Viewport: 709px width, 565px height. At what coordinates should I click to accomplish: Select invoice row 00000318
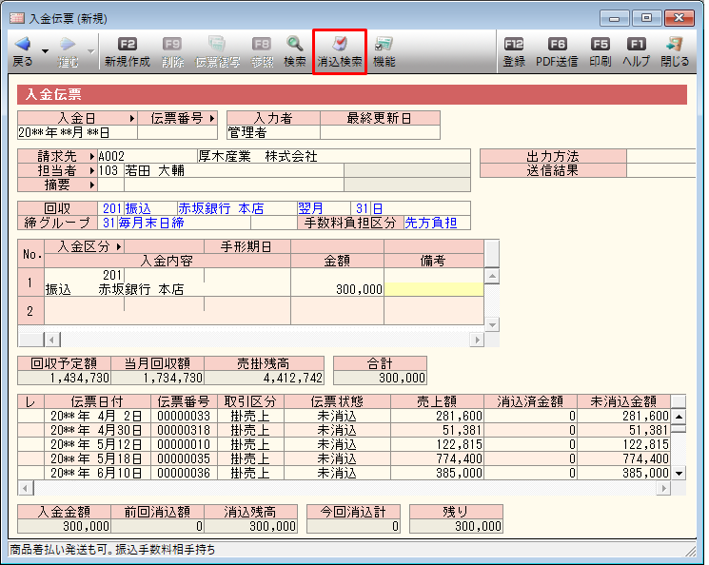(x=344, y=430)
